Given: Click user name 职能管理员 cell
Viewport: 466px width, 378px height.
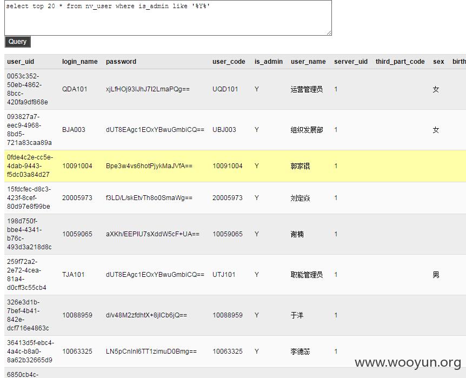Looking at the screenshot, I should click(x=307, y=275).
